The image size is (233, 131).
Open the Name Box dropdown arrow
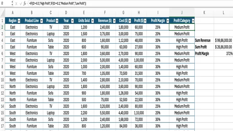pyautogui.click(x=12, y=3)
